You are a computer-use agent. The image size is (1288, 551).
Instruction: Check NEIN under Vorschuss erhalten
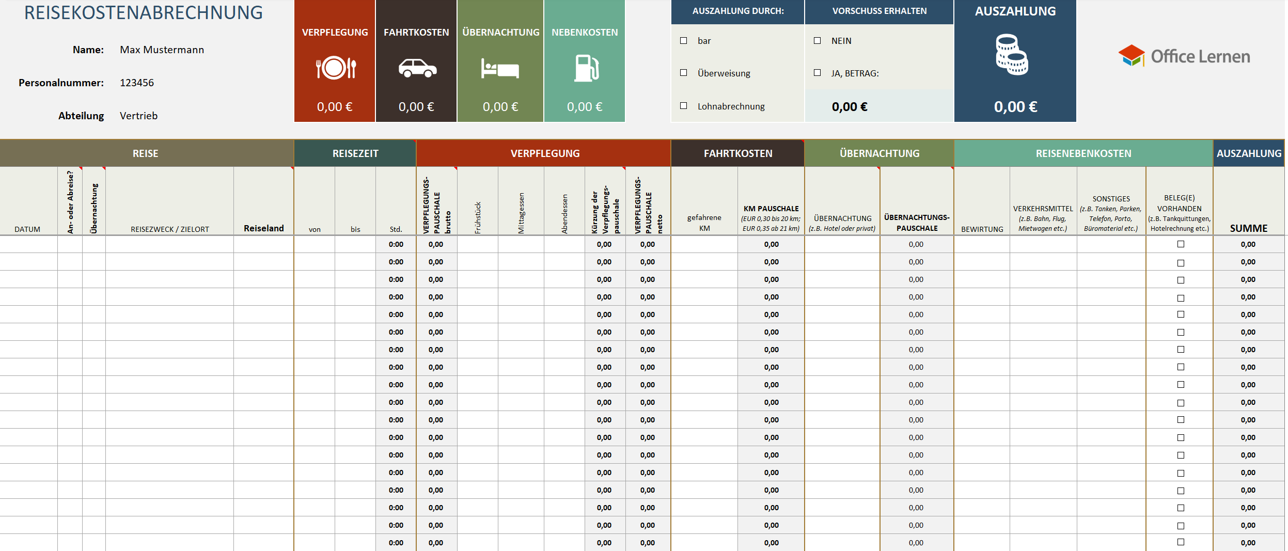tap(817, 41)
